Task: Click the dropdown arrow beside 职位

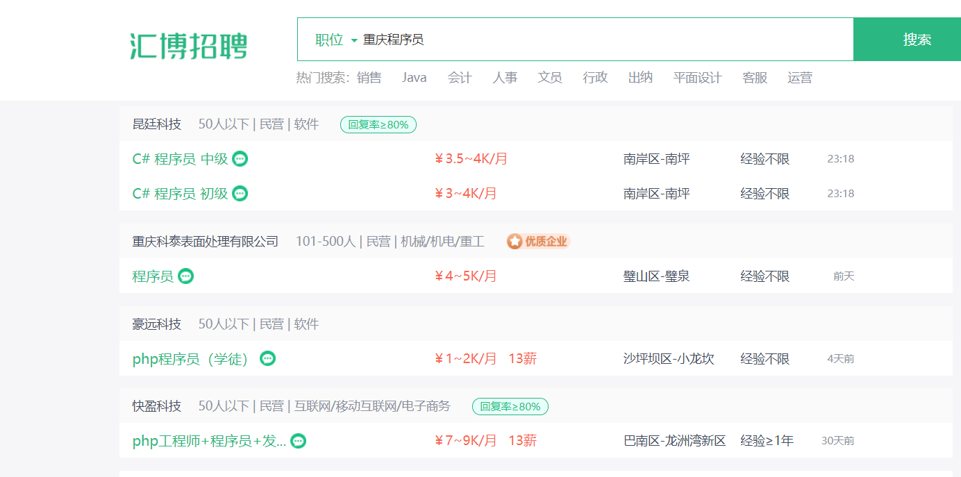Action: click(354, 40)
